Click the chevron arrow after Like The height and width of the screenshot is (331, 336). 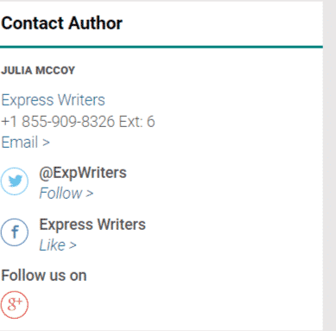click(x=73, y=245)
